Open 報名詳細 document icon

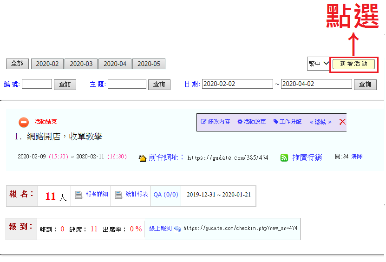[79, 195]
